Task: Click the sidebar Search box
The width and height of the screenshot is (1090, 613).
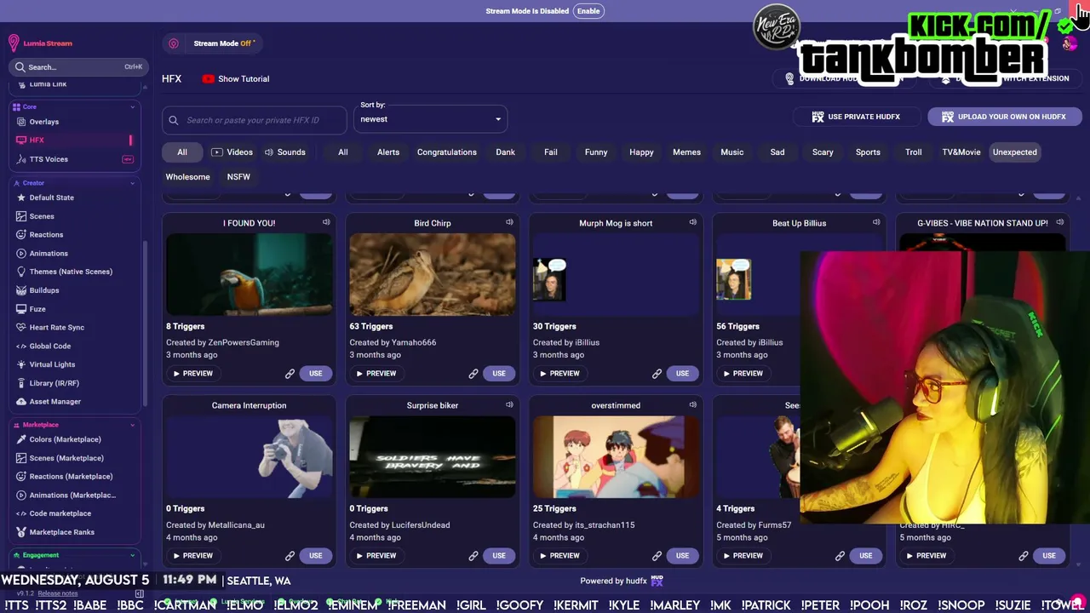Action: coord(77,67)
